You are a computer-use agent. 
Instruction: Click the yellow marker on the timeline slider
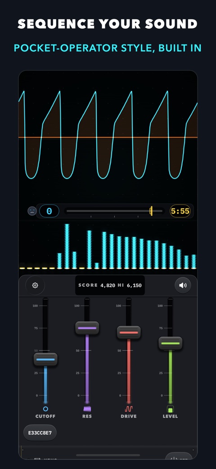[x=151, y=211]
